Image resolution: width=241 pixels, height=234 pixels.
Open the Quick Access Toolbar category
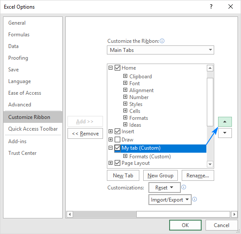tap(33, 129)
